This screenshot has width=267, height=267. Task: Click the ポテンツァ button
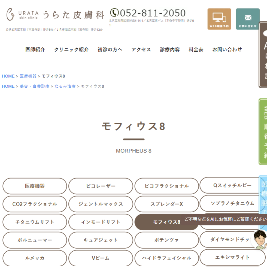point(167,240)
